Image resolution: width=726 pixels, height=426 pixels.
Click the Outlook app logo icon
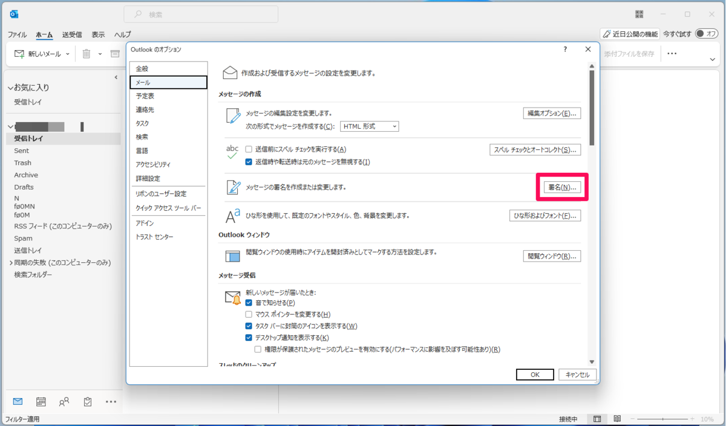[14, 14]
